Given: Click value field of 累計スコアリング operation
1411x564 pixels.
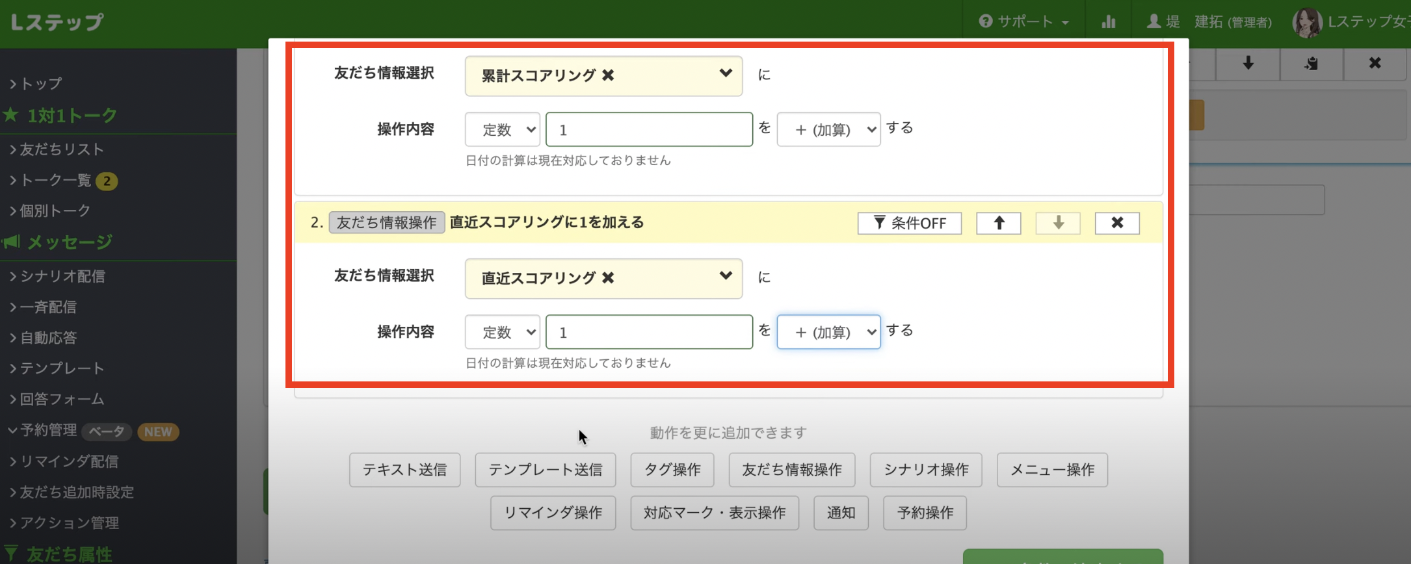Looking at the screenshot, I should click(649, 129).
